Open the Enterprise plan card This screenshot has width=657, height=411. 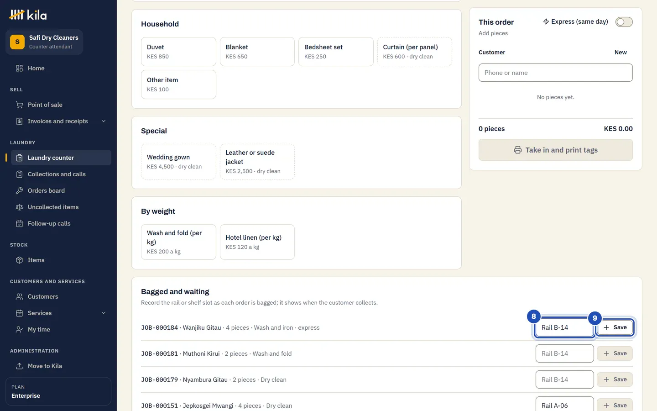[x=58, y=391]
